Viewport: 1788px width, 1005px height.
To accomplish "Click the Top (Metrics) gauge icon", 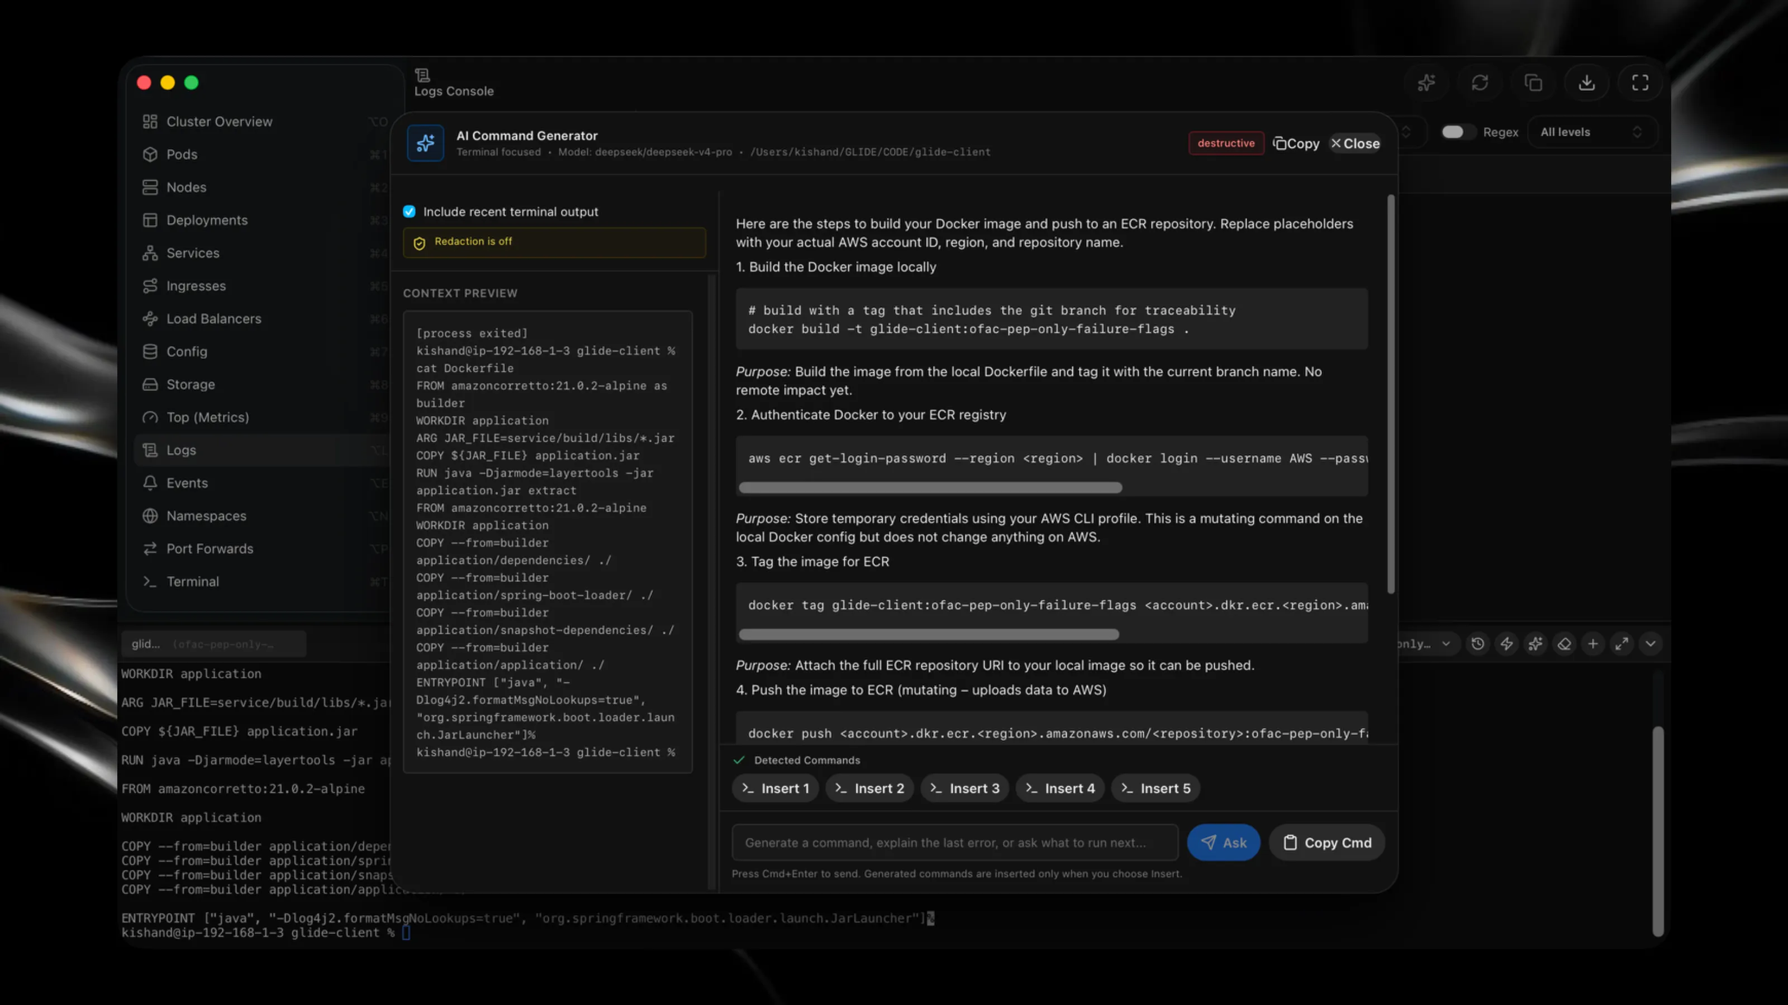I will [150, 418].
